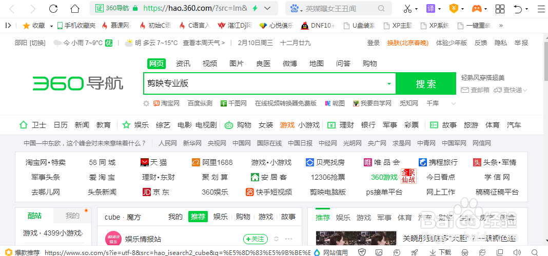Open the Baidu paw search engine selector
Image resolution: width=548 pixels, height=256 pixels.
pos(297,8)
